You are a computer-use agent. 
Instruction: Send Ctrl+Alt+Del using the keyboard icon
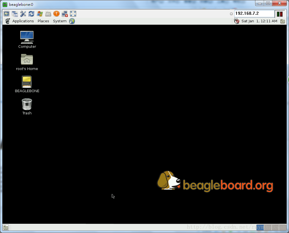pyautogui.click(x=48, y=14)
